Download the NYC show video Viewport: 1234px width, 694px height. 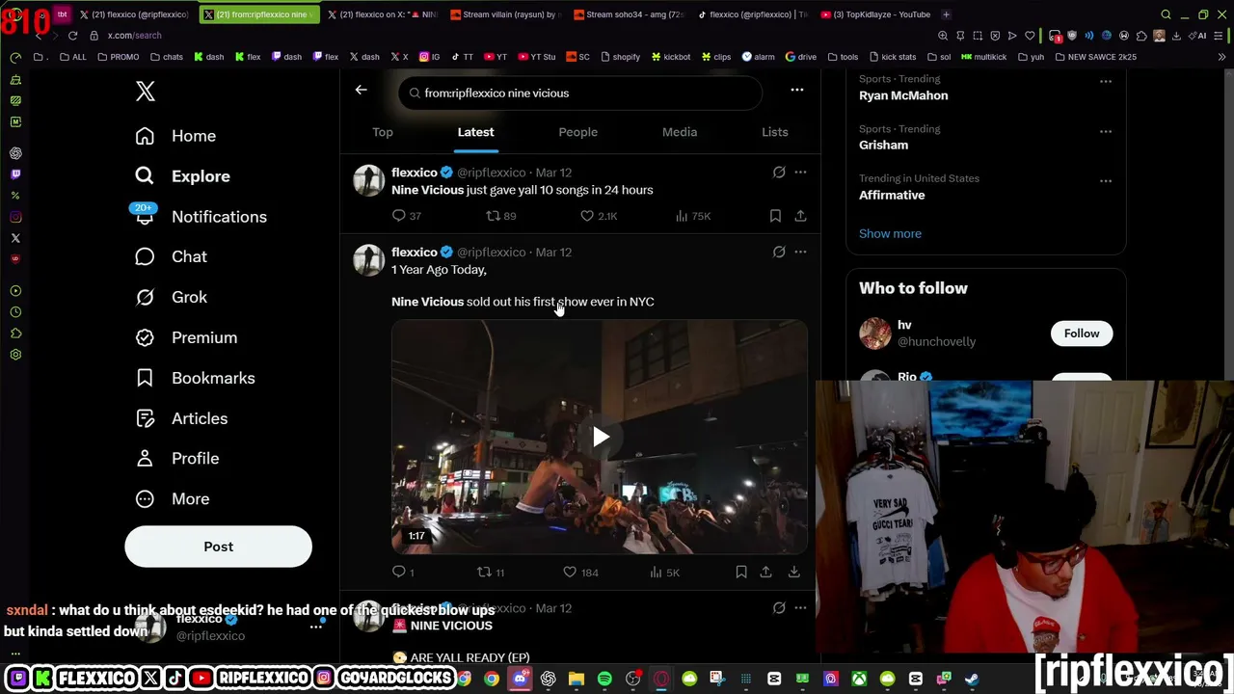(x=793, y=573)
